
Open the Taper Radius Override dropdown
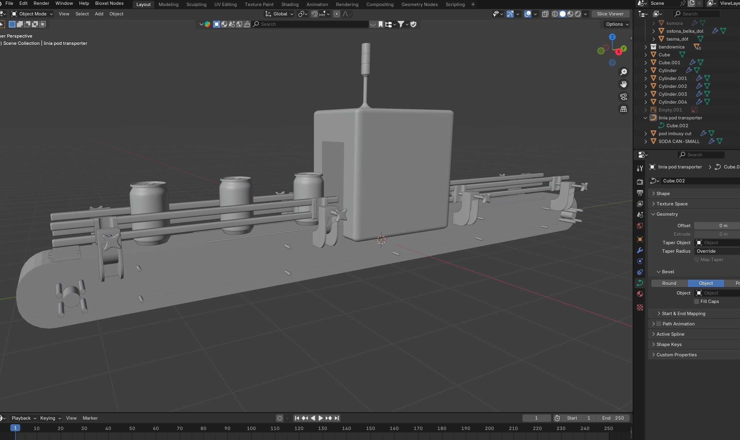(x=717, y=251)
